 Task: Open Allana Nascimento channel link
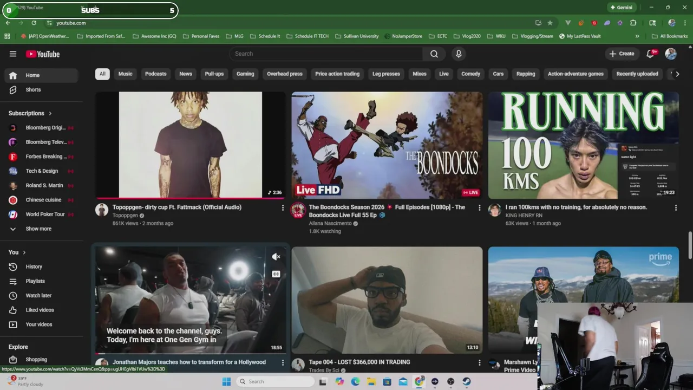tap(330, 223)
